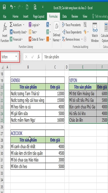The image size is (108, 193).
Task: Select cell Nước mắm Nam Ngư
Action: click(x=28, y=120)
